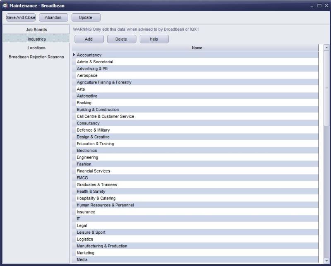This screenshot has width=331, height=266.
Task: Click the scrollbar up arrow
Action: click(326, 48)
